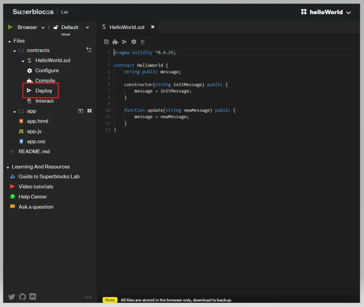This screenshot has width=364, height=307.
Task: Click the Superblocks logo
Action: pos(33,12)
